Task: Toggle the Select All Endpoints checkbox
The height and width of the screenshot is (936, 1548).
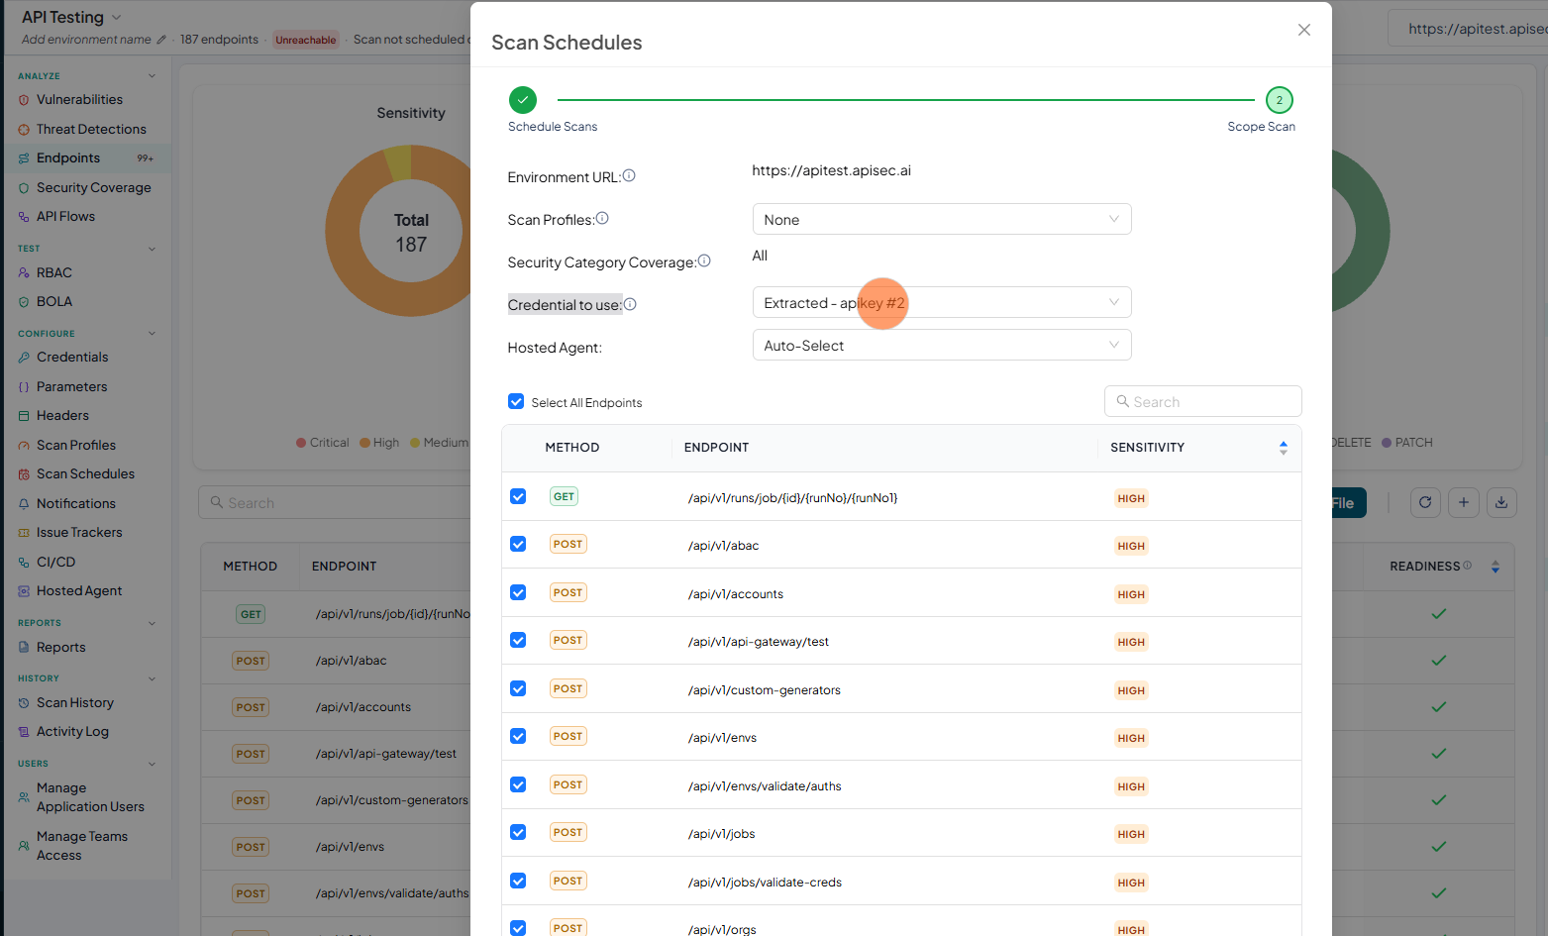Action: (x=516, y=401)
